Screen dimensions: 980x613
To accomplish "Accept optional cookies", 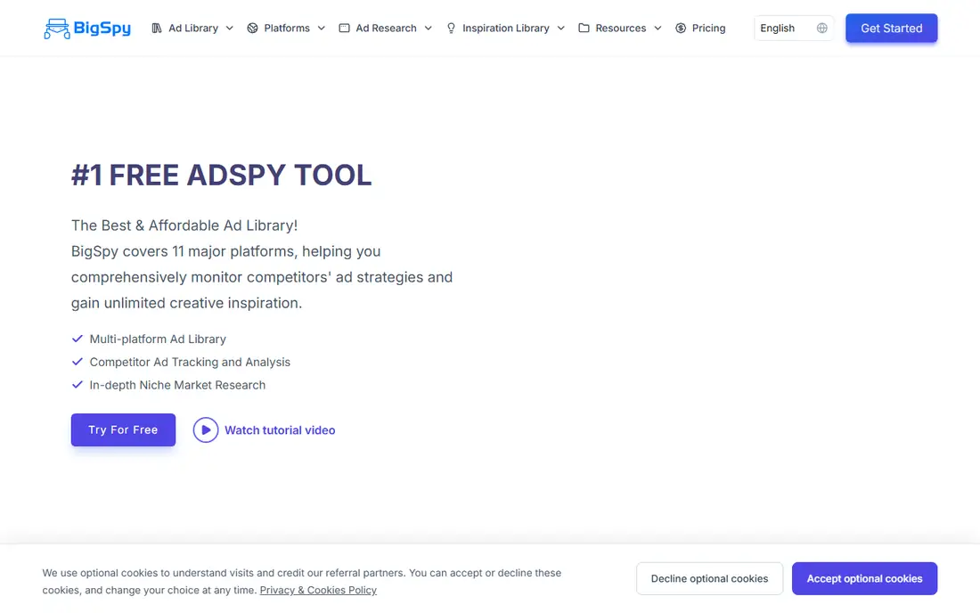I will (x=864, y=578).
